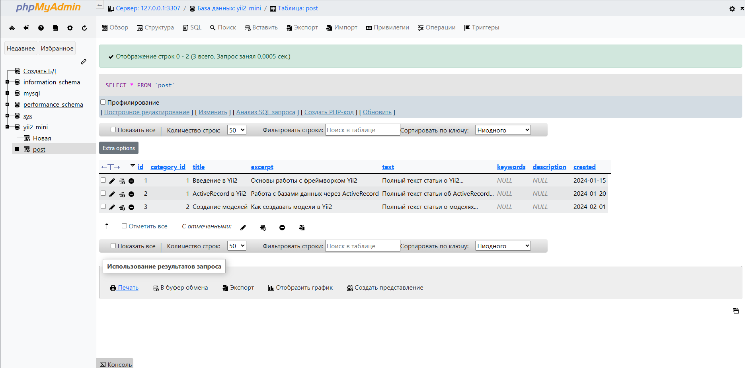
Task: Open phpMyAdmin documentation question-mark icon
Action: coord(41,28)
